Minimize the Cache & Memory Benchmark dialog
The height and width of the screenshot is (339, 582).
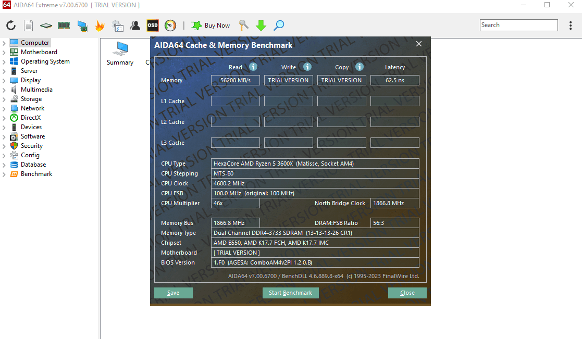point(395,44)
